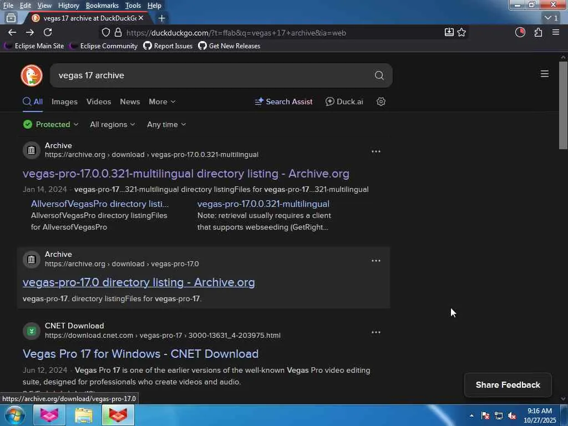
Task: Click the URL address bar
Action: point(282,33)
